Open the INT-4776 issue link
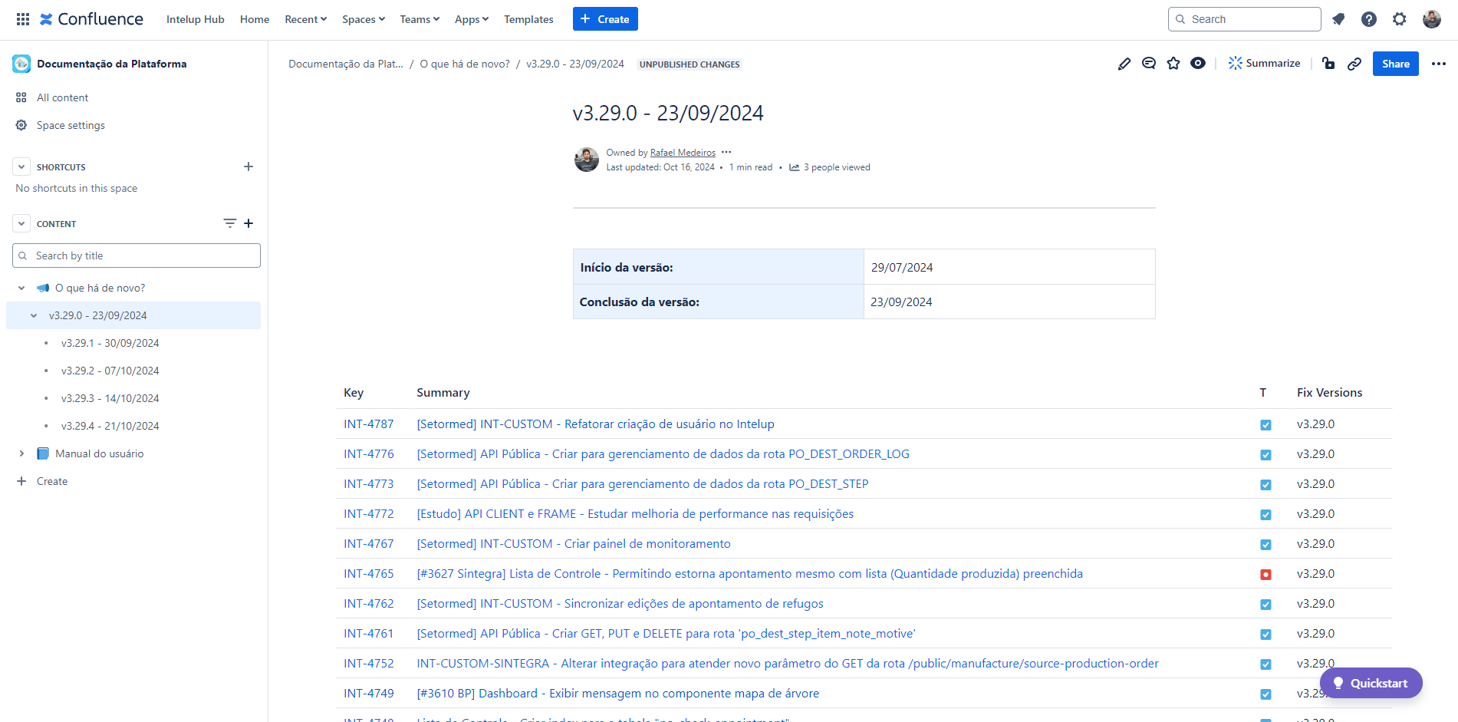This screenshot has width=1458, height=722. tap(369, 453)
